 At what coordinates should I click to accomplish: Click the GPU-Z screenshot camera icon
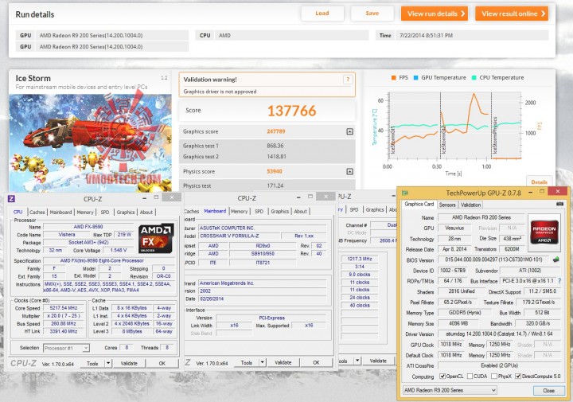[559, 205]
